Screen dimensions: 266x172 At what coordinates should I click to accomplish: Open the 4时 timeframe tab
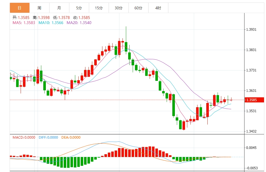(158, 8)
